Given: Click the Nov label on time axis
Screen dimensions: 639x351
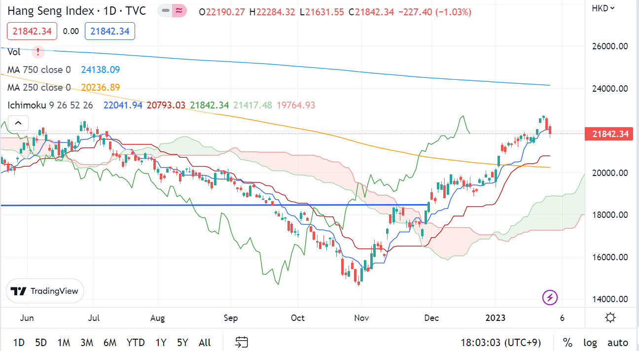Looking at the screenshot, I should pos(362,318).
